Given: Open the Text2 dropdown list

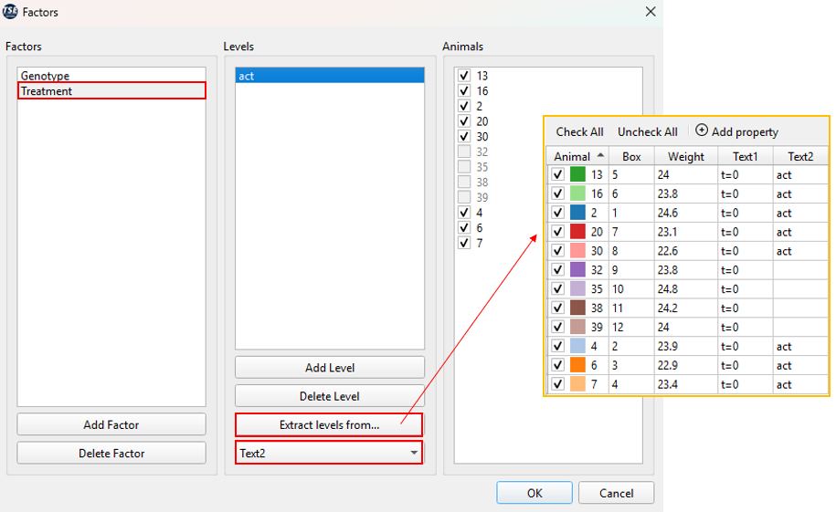Looking at the screenshot, I should pyautogui.click(x=414, y=453).
